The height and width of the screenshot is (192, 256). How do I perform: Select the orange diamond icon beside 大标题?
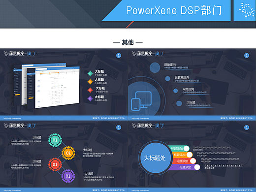click(x=90, y=82)
